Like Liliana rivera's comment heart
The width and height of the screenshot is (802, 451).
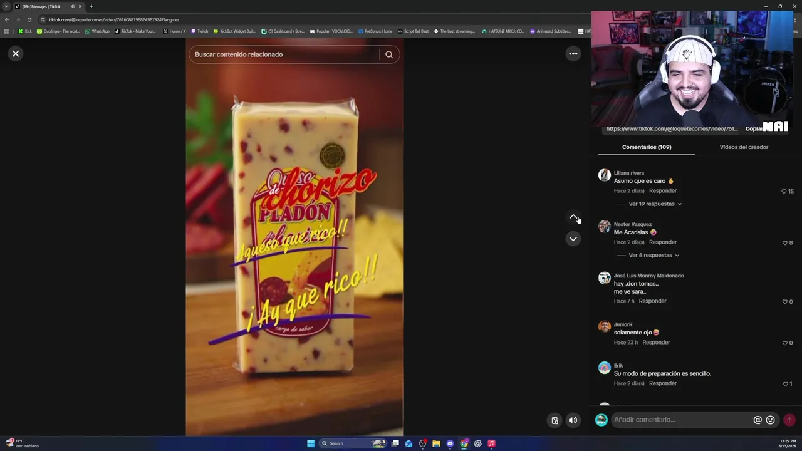784,192
